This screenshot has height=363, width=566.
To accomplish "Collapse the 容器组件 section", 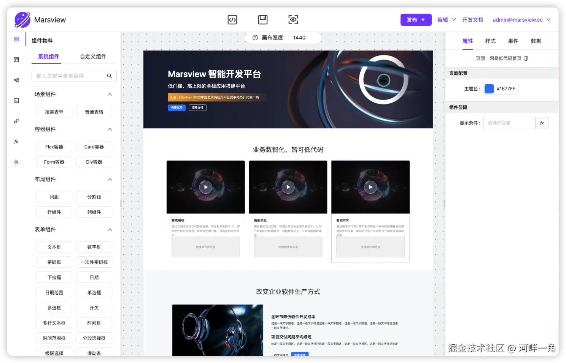I will (110, 129).
